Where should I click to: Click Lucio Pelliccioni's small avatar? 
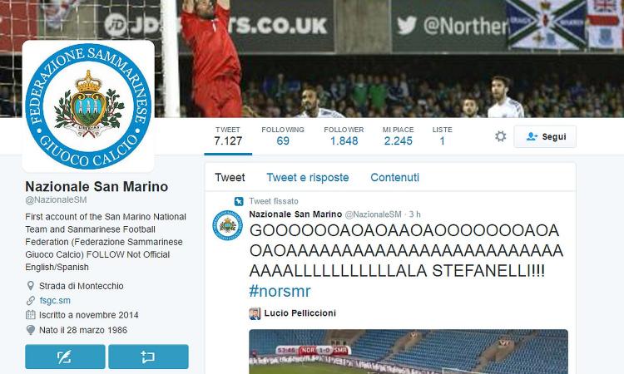255,313
